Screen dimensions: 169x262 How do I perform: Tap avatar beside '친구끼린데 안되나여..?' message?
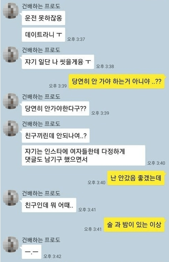tap(11, 128)
